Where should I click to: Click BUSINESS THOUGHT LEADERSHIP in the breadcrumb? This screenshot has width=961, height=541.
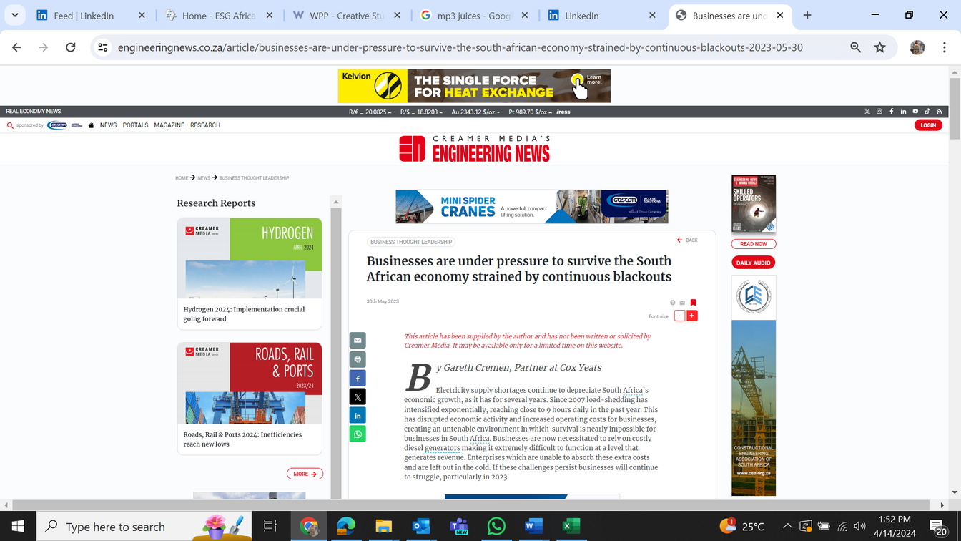(254, 178)
